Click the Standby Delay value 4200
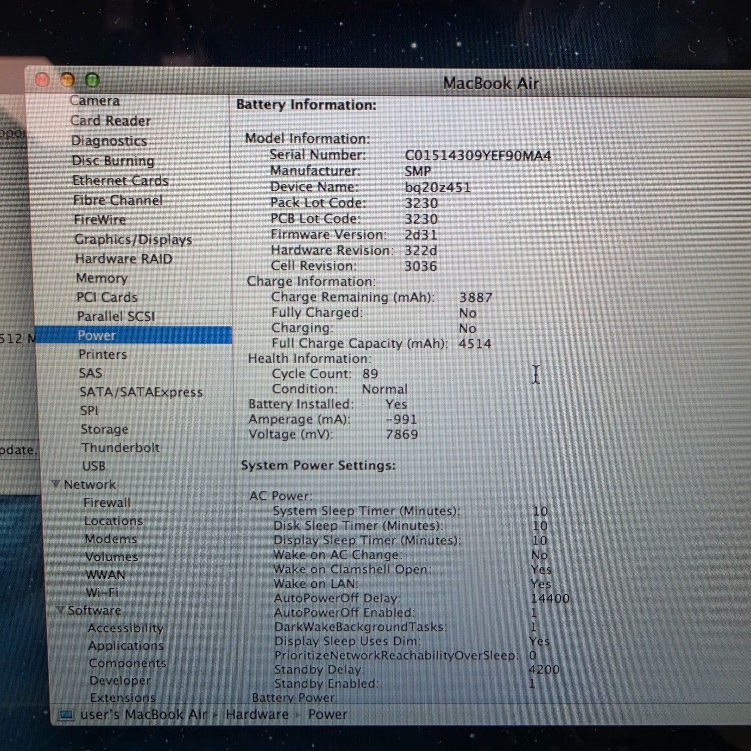 [x=544, y=669]
